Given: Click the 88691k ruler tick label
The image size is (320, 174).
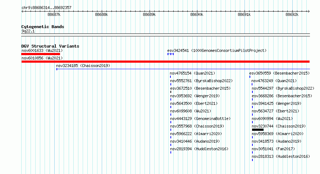Looking at the screenshot, I should pos(244,14).
